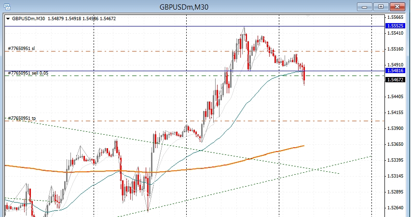This screenshot has width=411, height=217.
Task: Click the triangle before GBPUSDm,M30 chart label
Action: [8, 19]
